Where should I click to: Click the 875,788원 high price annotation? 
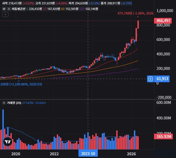point(125,13)
